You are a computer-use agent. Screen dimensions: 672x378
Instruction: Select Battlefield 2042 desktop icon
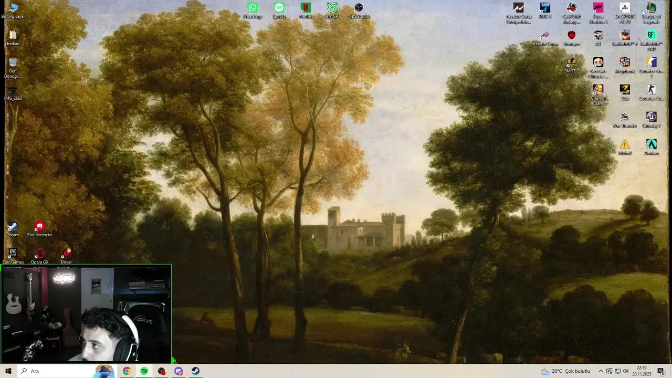tap(651, 41)
